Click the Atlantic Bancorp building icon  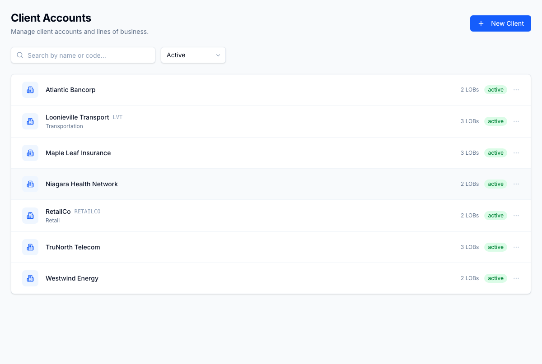pyautogui.click(x=30, y=90)
